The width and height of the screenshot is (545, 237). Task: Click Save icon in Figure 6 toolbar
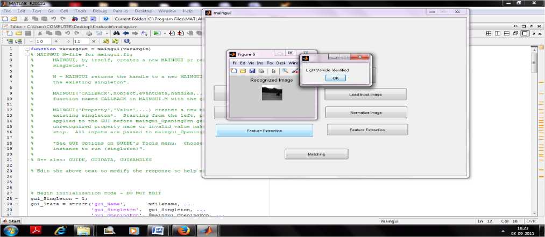click(x=252, y=71)
